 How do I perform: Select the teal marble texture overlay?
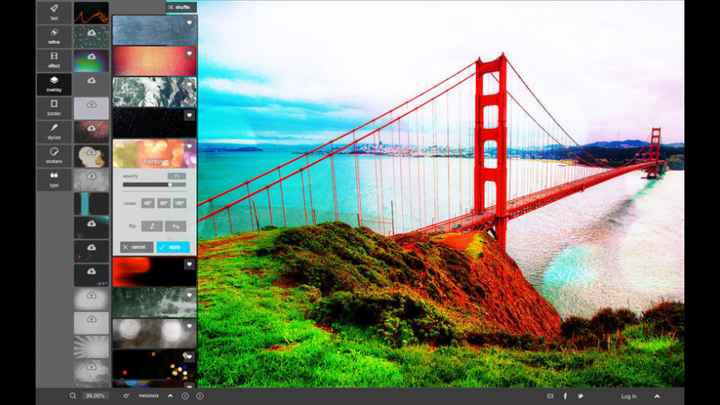154,92
